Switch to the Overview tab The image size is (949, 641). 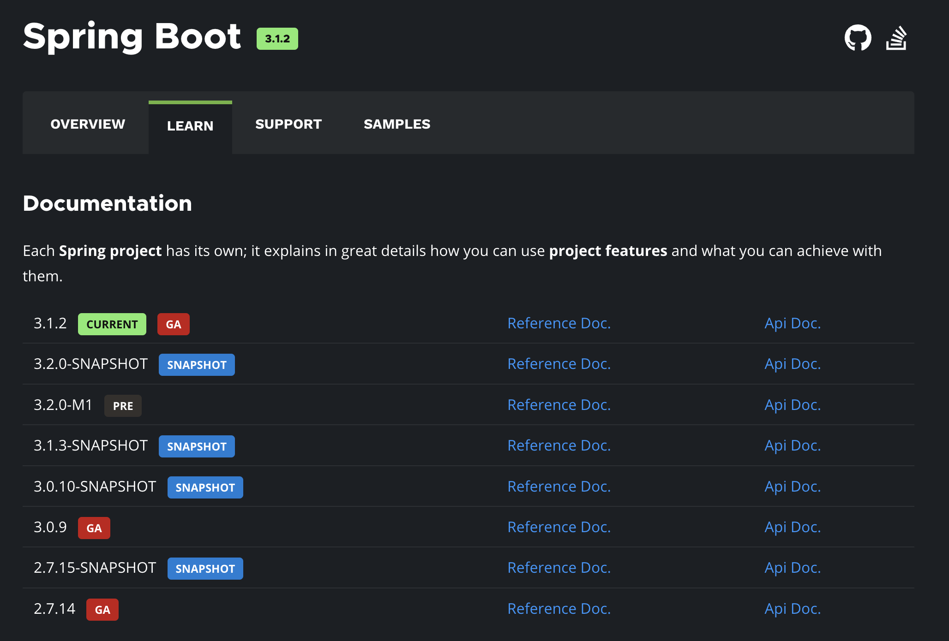[x=88, y=124]
